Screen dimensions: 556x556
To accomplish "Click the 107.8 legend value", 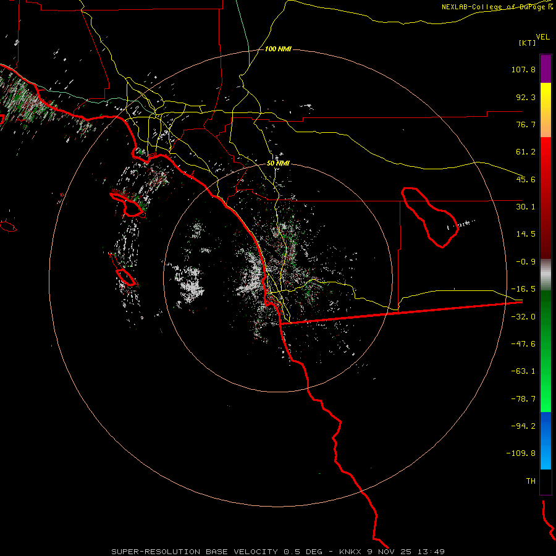I will [x=523, y=69].
